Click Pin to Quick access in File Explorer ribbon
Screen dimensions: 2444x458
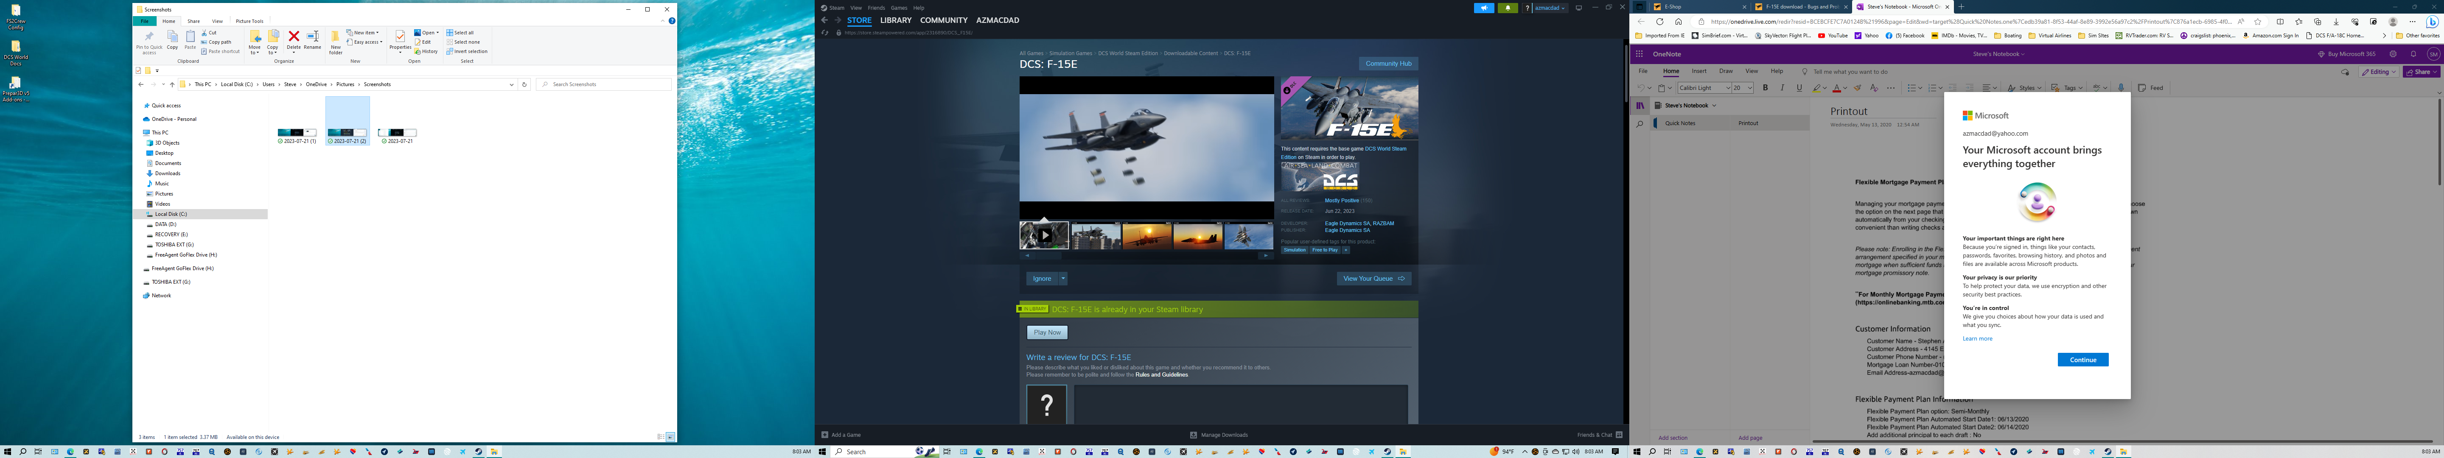149,43
